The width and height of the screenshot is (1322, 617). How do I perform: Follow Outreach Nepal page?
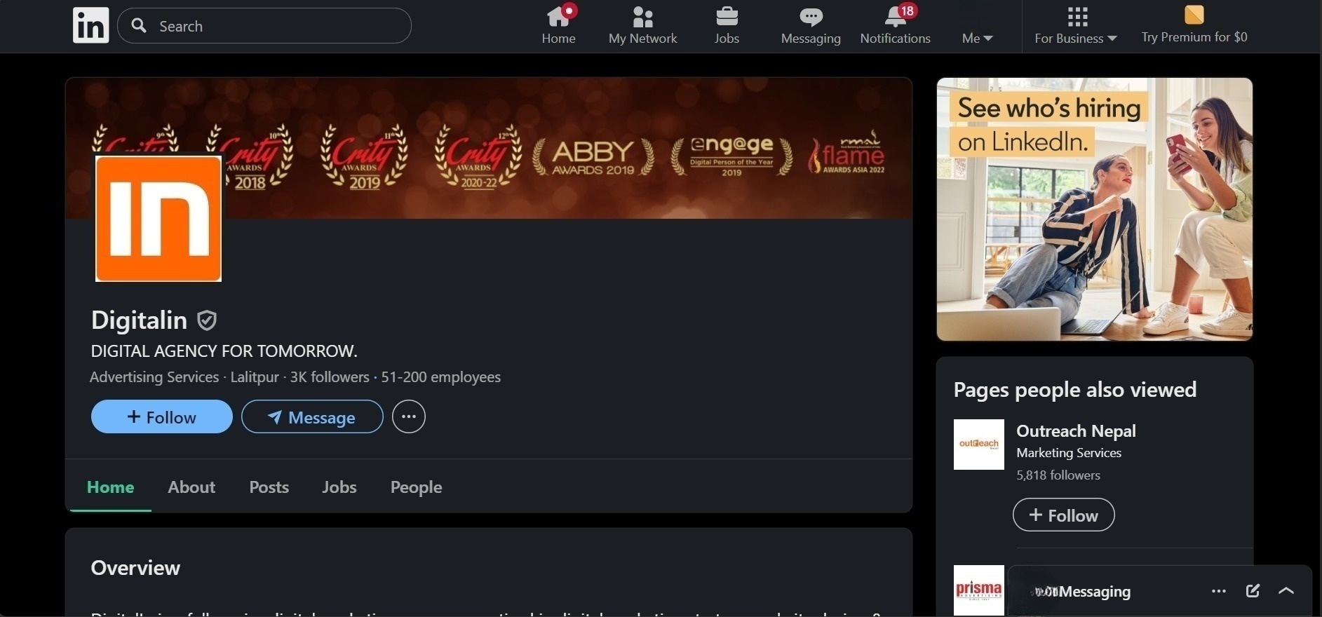pyautogui.click(x=1063, y=515)
